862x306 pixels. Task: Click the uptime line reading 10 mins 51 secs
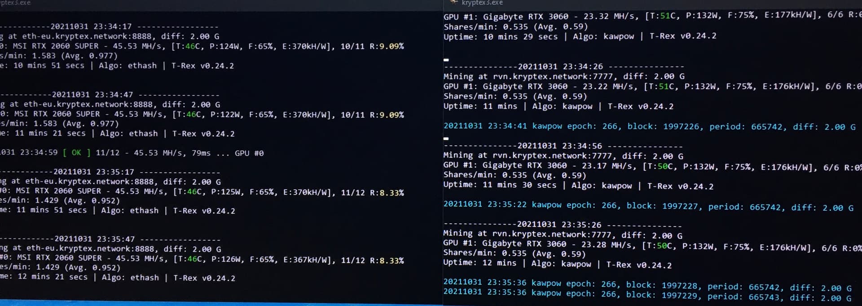pos(117,66)
